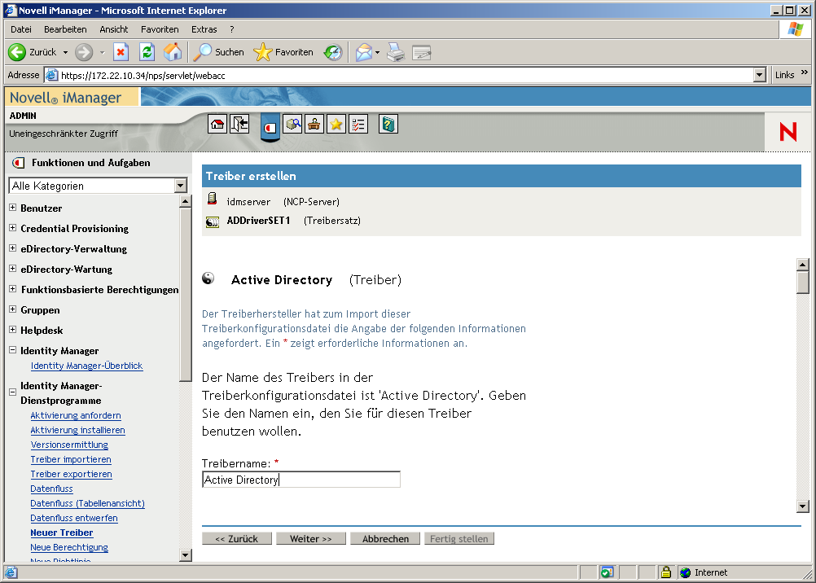Viewport: 816px width, 583px height.
Task: Open the Extras menu
Action: (x=204, y=28)
